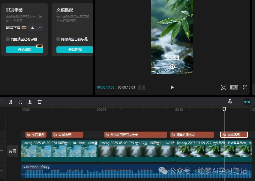Click the 开始匹配 button
The image size is (255, 181).
coord(74,49)
